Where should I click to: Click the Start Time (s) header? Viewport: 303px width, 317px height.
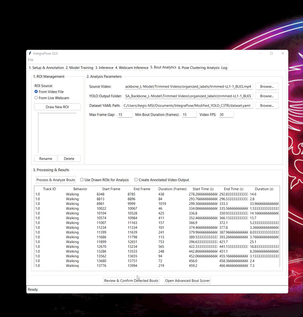[203, 189]
